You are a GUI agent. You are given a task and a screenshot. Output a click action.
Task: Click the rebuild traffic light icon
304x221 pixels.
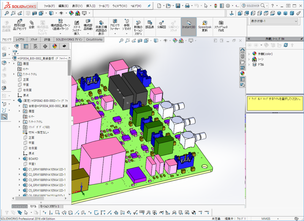coord(216,6)
